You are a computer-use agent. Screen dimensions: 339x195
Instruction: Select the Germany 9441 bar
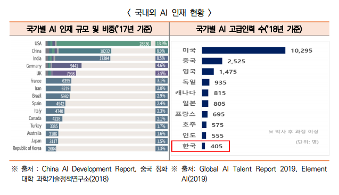coord(63,66)
